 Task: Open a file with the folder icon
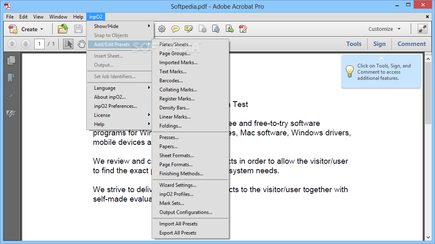tap(63, 29)
